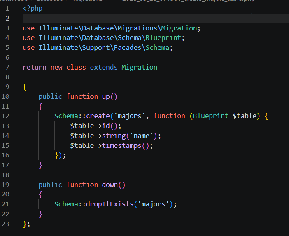The height and width of the screenshot is (236, 289).
Task: Select line number 7 in the gutter
Action: [x=7, y=68]
